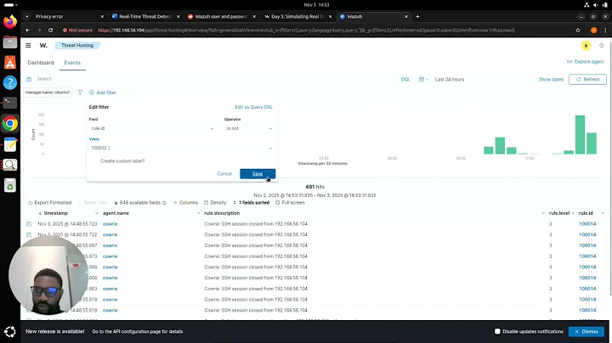Open the calendar quick date menu
Image resolution: width=612 pixels, height=343 pixels.
(x=423, y=80)
